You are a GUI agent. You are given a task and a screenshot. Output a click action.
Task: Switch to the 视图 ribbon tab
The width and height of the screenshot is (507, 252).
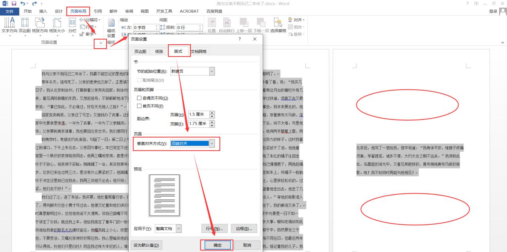145,11
